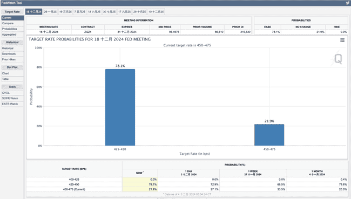This screenshot has width=351, height=199.
Task: Switch to the 10 十二月25 meeting tab
Action: coord(156,12)
